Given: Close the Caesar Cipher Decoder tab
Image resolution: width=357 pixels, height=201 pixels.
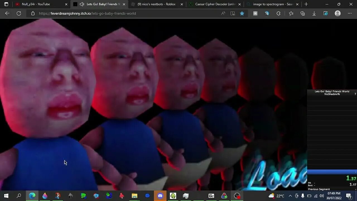Looking at the screenshot, I should click(239, 4).
